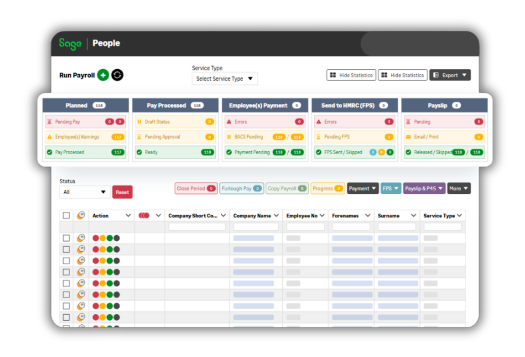The image size is (525, 357).
Task: Open the More menu
Action: tap(459, 188)
